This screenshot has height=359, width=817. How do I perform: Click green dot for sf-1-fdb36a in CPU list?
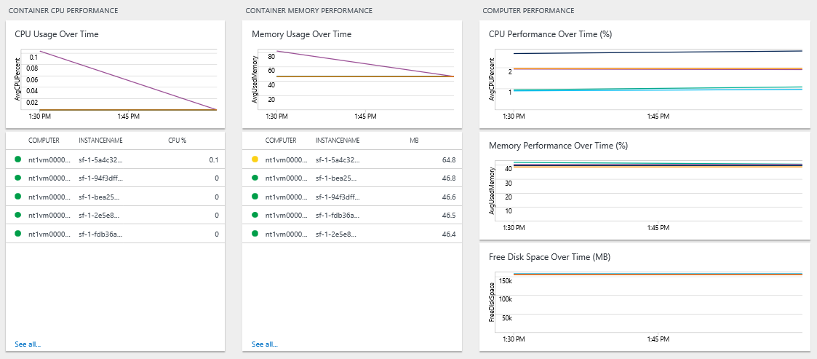click(x=18, y=234)
